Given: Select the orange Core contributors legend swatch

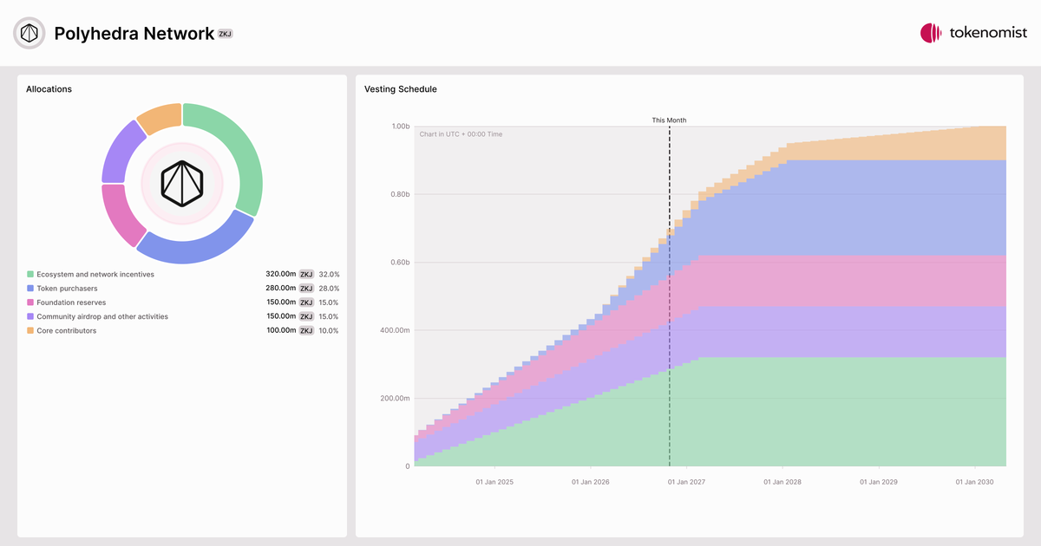Looking at the screenshot, I should [x=30, y=330].
